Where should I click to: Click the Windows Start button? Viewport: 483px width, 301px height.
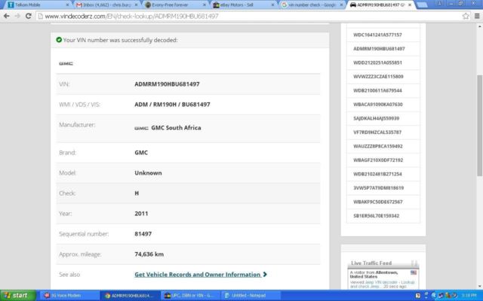(x=16, y=295)
